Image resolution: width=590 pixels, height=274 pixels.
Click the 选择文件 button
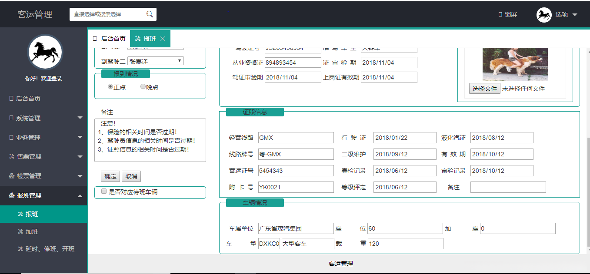tap(485, 89)
